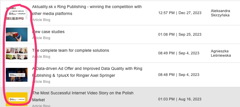Click the yellow Video Story thumbnail
240x107 pixels.
(x=17, y=99)
